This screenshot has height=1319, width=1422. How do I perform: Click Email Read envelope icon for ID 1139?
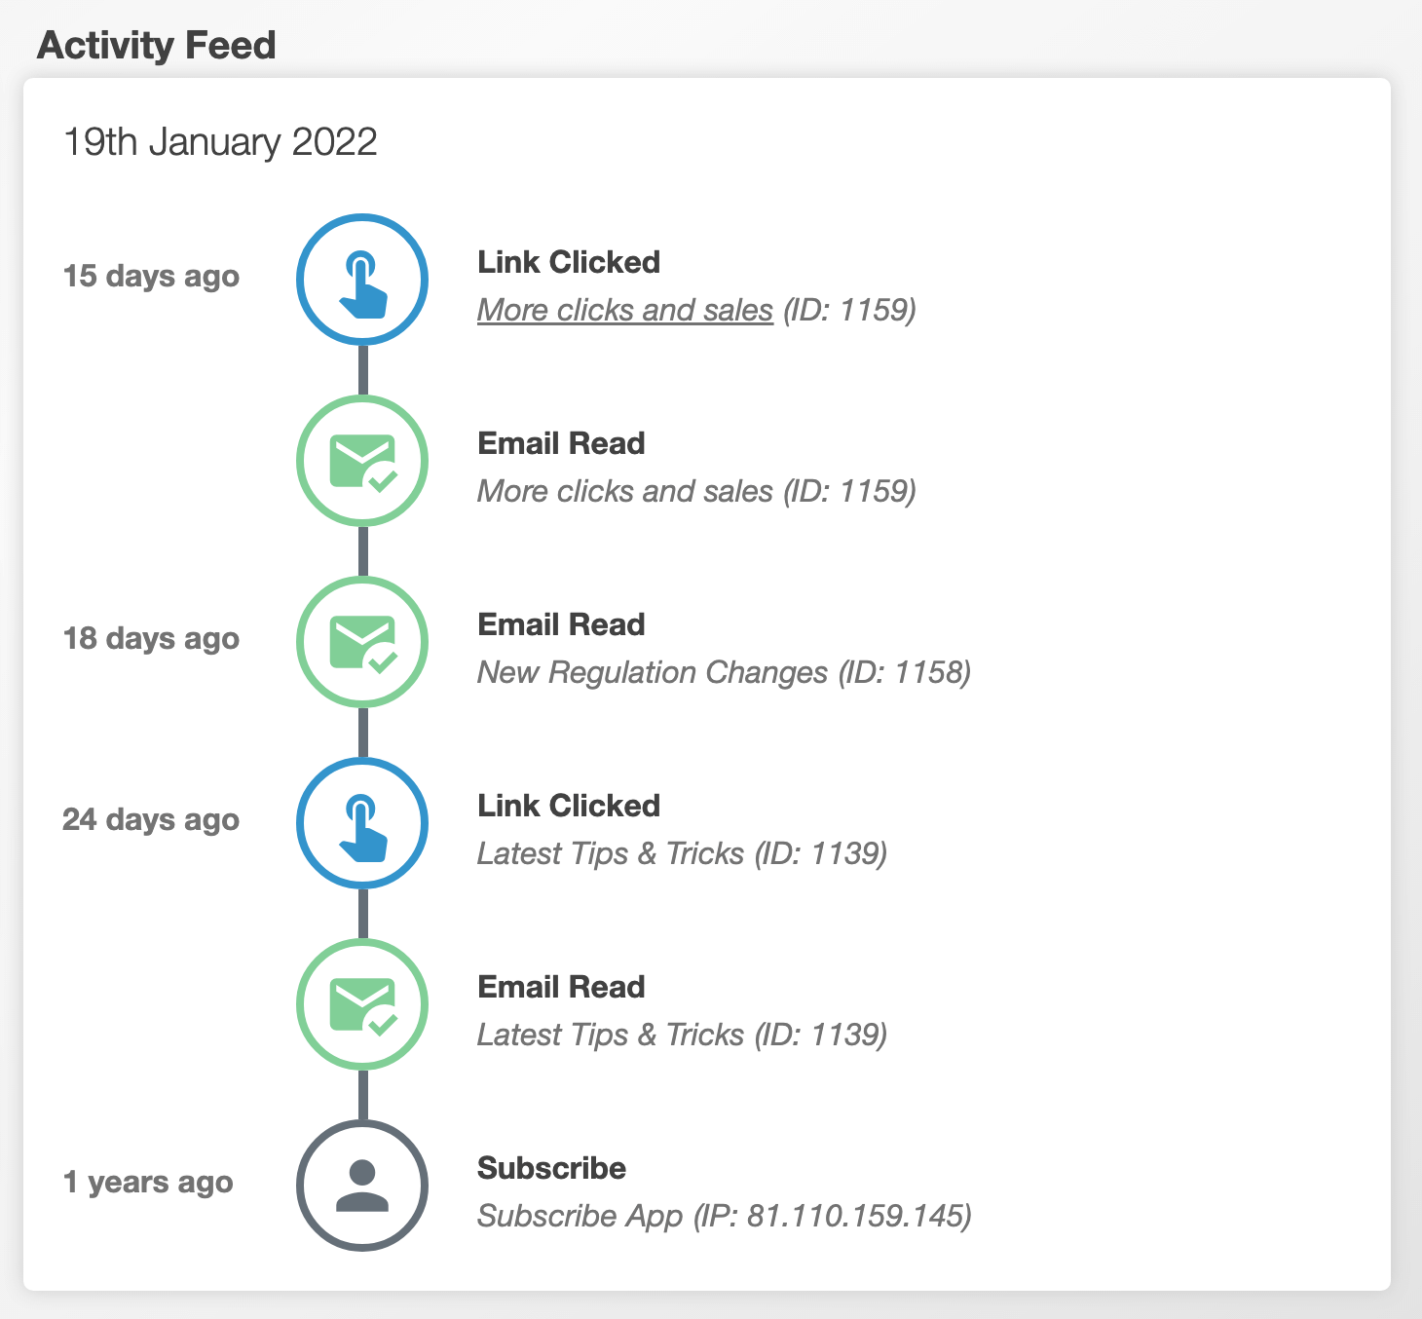coord(362,1004)
